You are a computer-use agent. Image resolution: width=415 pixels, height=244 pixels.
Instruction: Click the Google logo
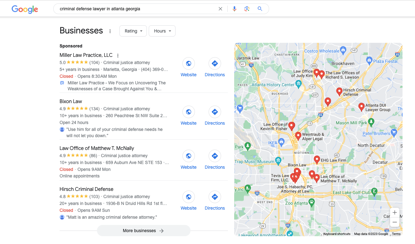point(25,9)
